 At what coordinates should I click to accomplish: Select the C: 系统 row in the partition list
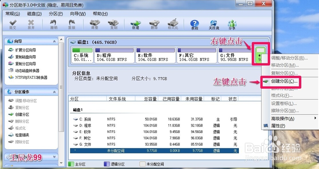[x=154, y=119]
